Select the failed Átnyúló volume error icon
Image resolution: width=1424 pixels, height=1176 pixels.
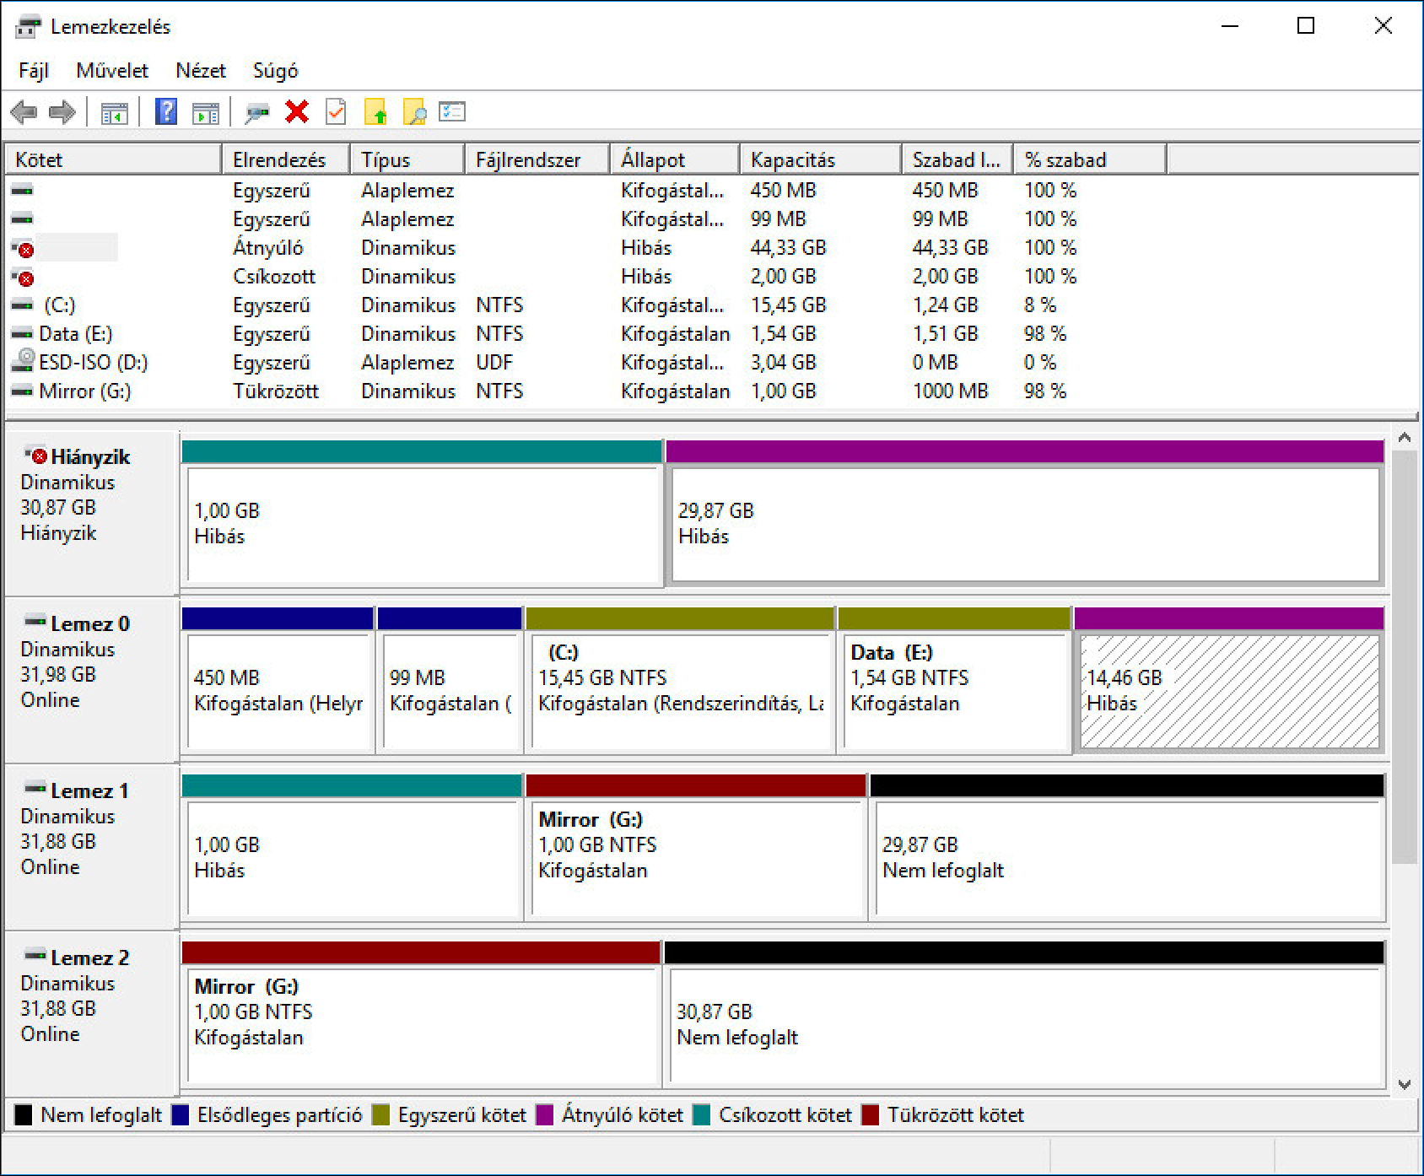pyautogui.click(x=24, y=249)
